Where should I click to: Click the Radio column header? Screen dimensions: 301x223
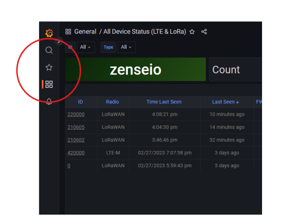point(112,102)
